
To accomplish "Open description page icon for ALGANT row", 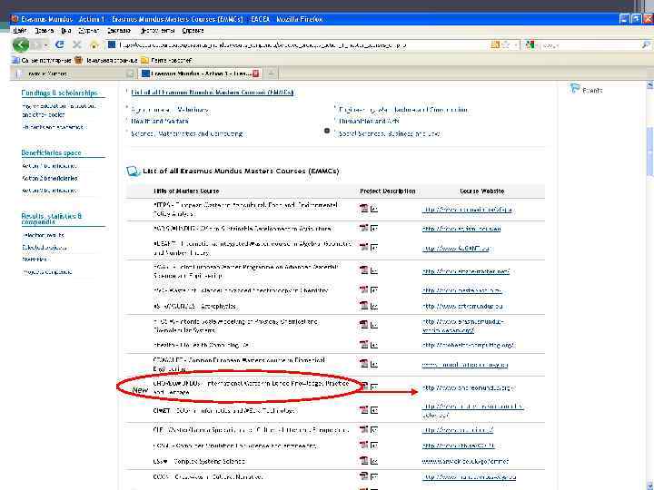I will 374,248.
